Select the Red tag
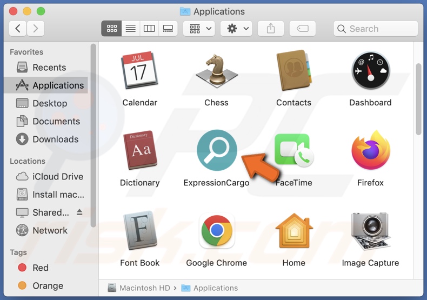This screenshot has width=427, height=300. coord(46,268)
